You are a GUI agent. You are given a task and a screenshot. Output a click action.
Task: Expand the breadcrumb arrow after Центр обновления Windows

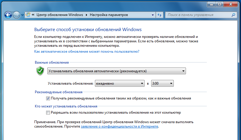pyautogui.click(x=87, y=15)
